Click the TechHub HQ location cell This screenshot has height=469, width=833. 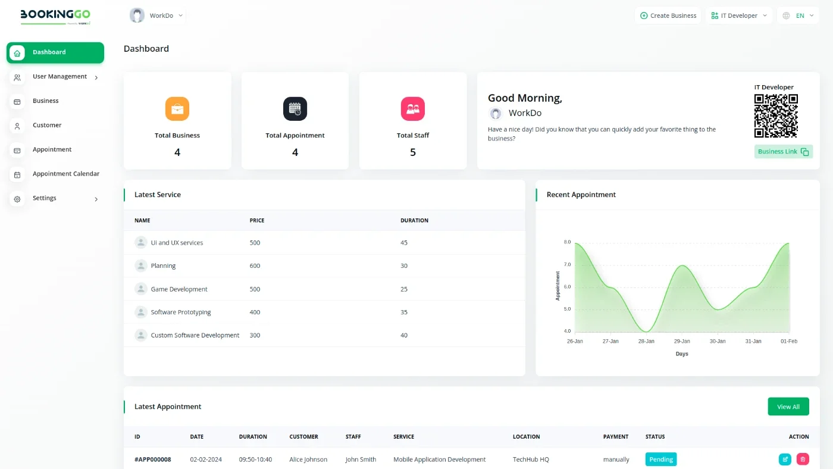pos(531,459)
